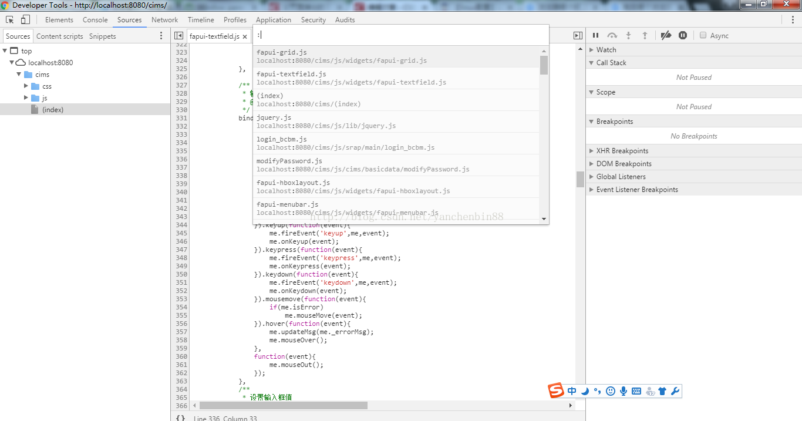Click the code editor vertical scrollbar thumb

point(580,179)
